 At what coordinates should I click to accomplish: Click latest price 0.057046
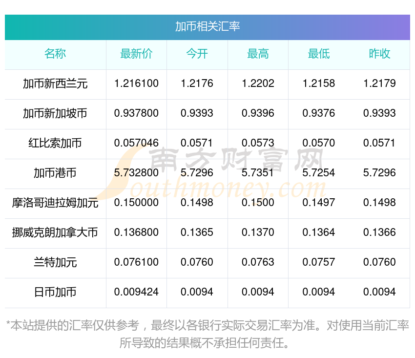[136, 143]
